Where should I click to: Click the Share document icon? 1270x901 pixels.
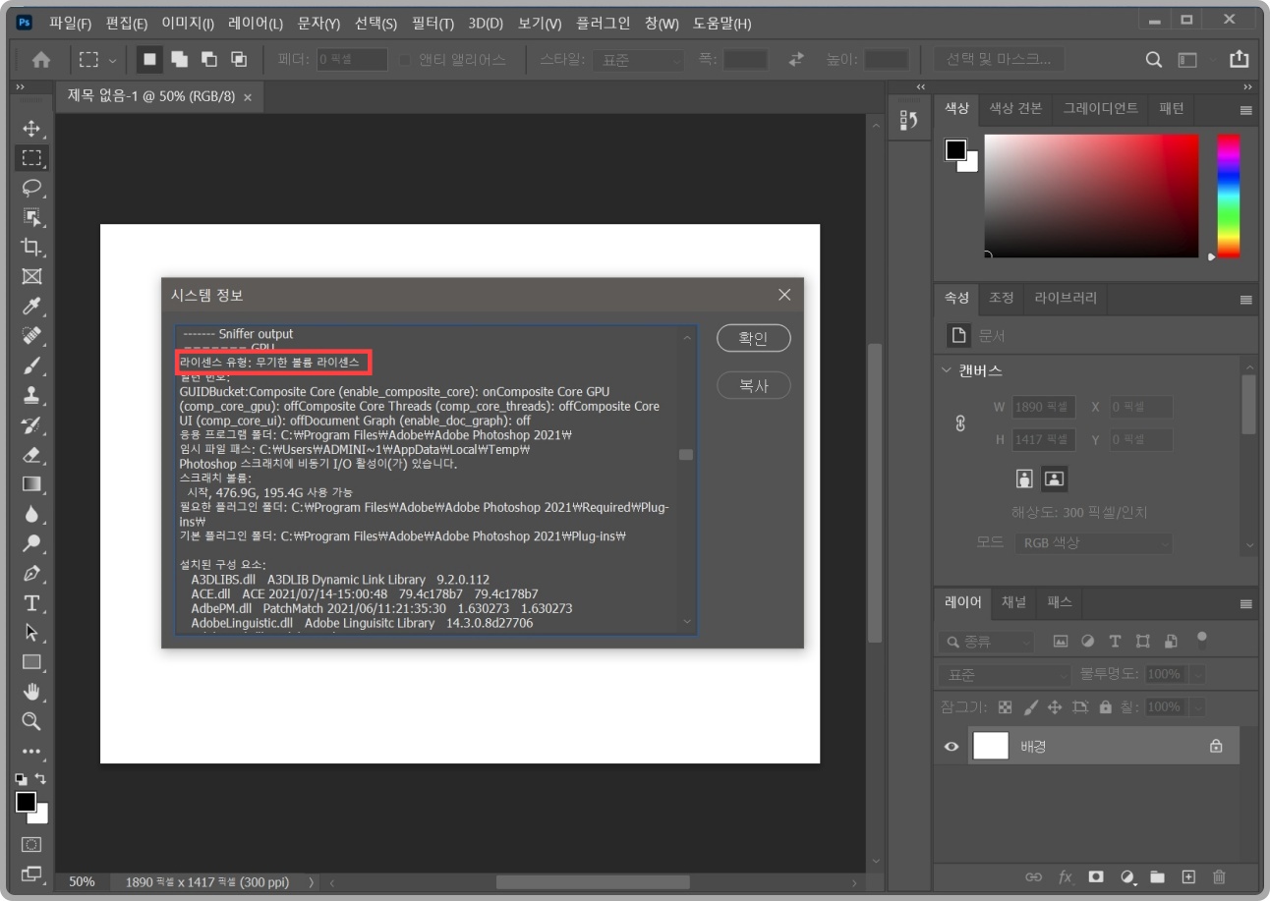pos(1239,59)
